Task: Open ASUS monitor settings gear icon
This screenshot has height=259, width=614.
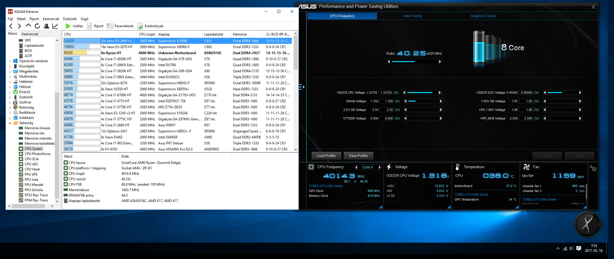Action: coord(593,168)
